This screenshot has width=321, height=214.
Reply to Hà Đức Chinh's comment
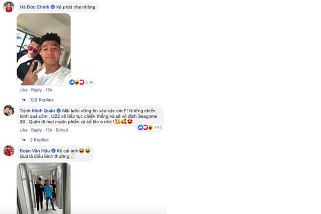tap(36, 90)
